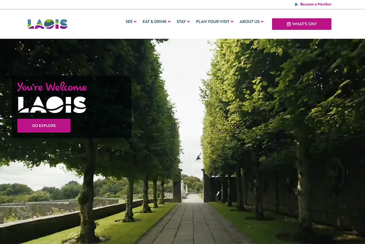Select the STAY navigation label
The image size is (365, 244).
pyautogui.click(x=181, y=21)
